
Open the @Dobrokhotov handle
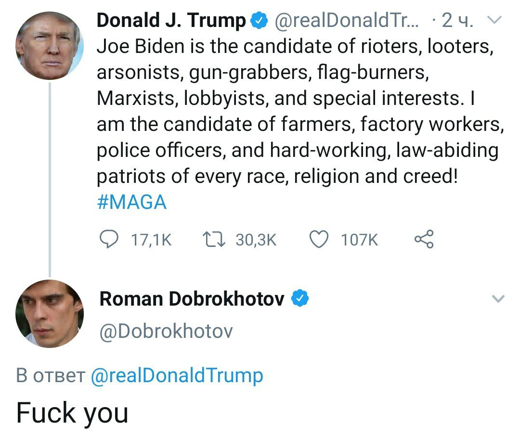pyautogui.click(x=166, y=331)
